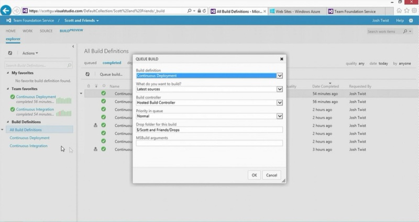Viewport: 419px width, 222px height.
Task: Click OK in the Queue Build dialog
Action: 254,175
